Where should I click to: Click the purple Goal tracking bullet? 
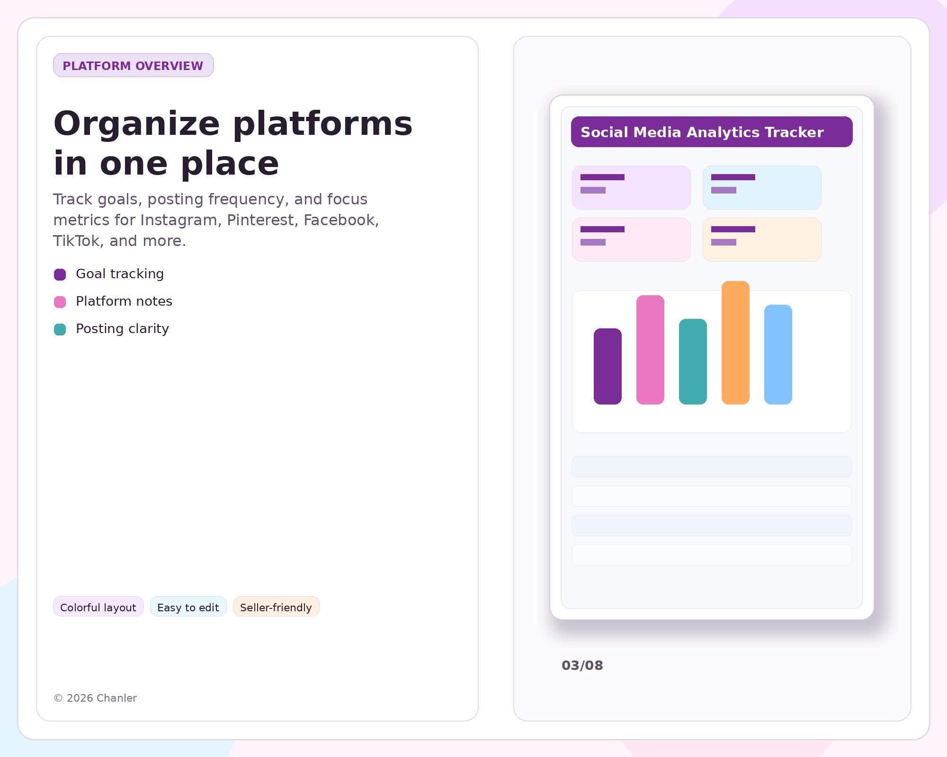click(x=60, y=274)
